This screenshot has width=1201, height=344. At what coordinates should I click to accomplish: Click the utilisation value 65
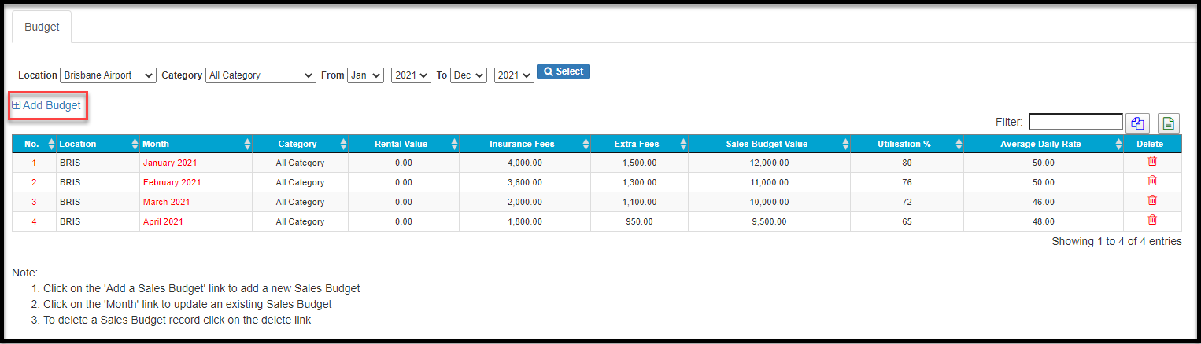(907, 221)
